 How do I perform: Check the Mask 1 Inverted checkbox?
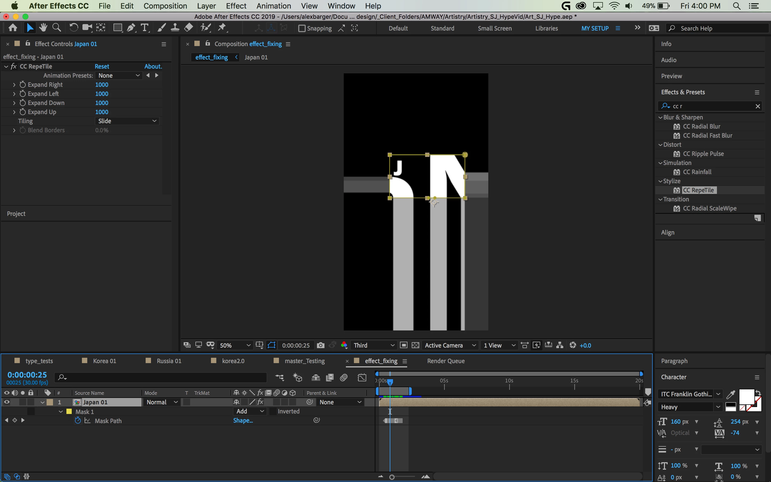(x=273, y=411)
